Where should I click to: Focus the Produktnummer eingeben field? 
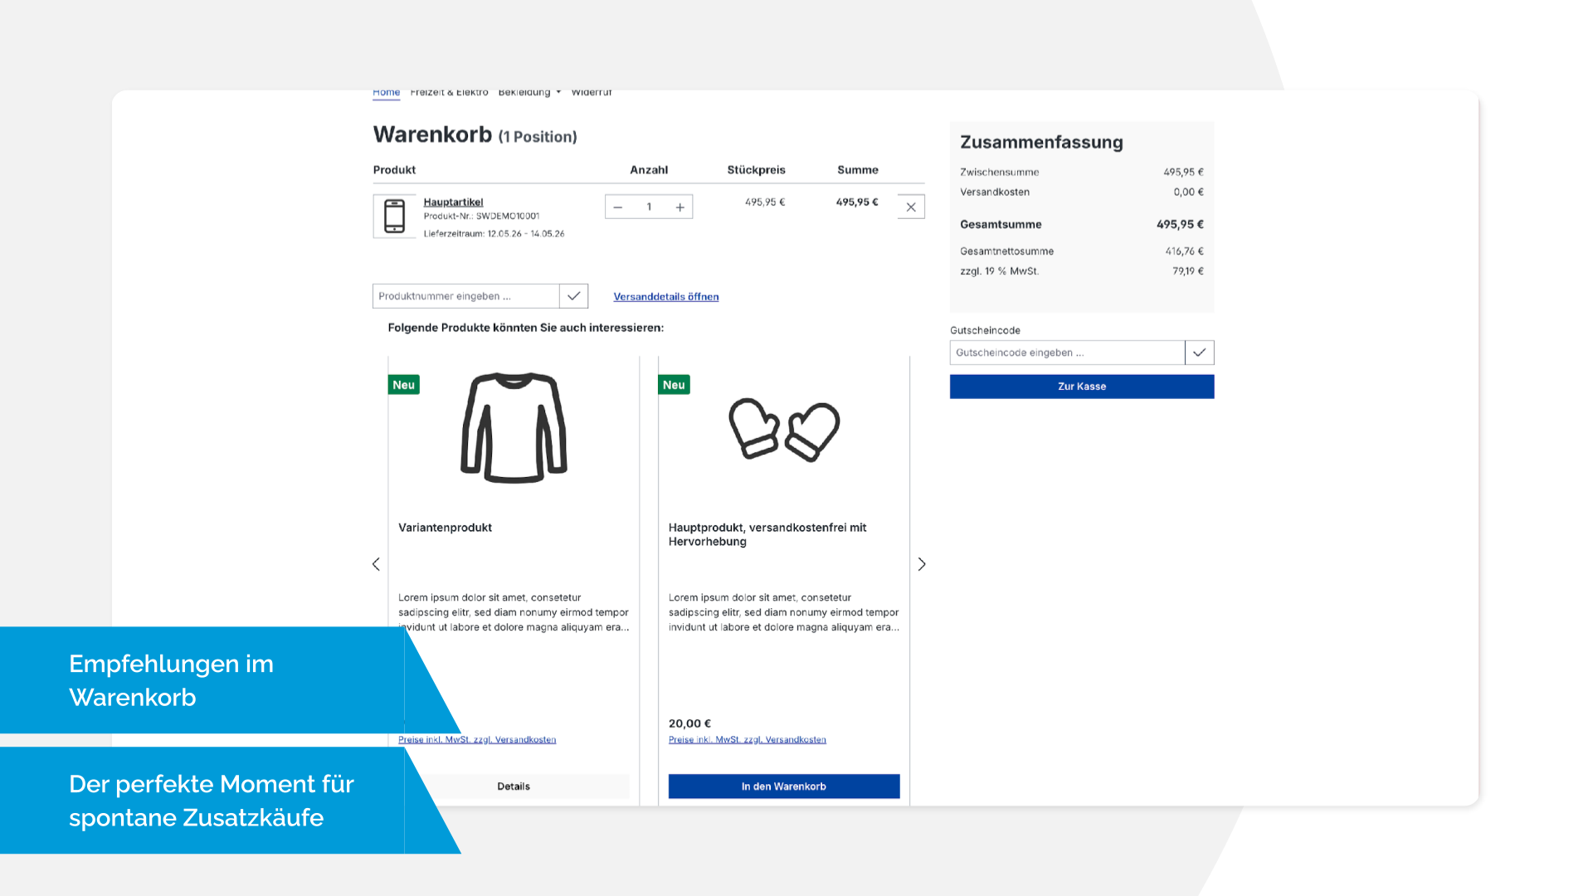465,296
